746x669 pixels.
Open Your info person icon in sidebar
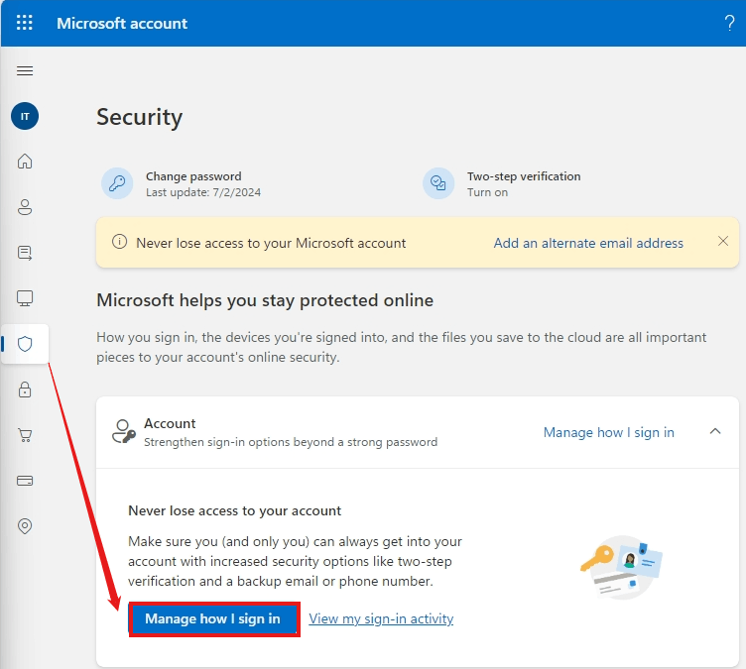pyautogui.click(x=25, y=207)
